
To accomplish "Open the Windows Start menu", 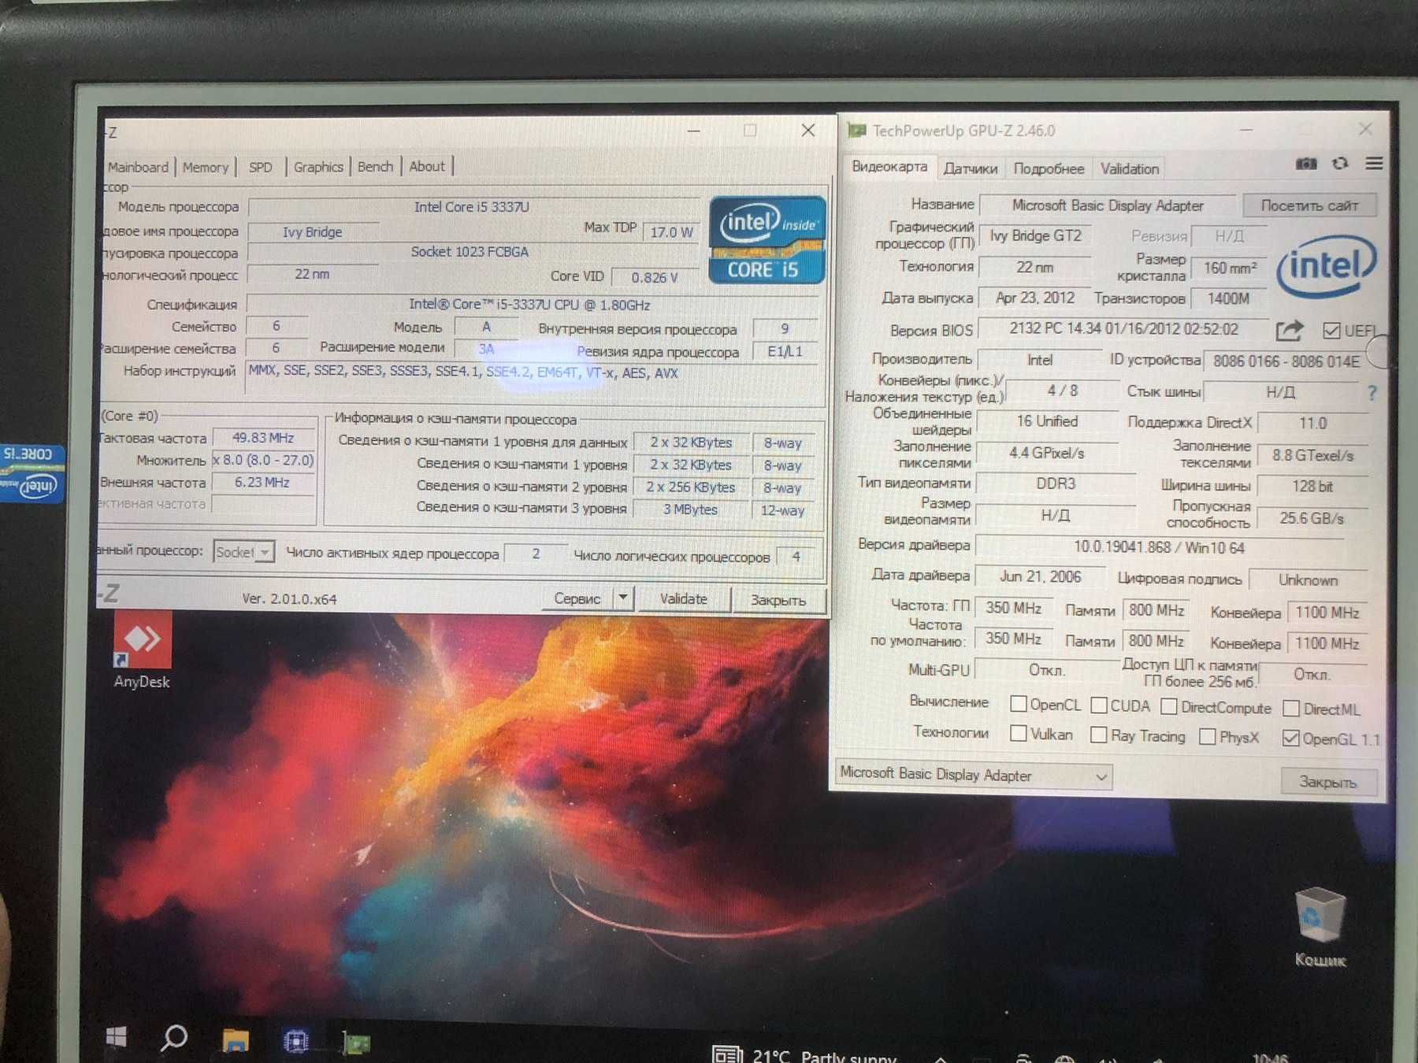I will 116,1038.
